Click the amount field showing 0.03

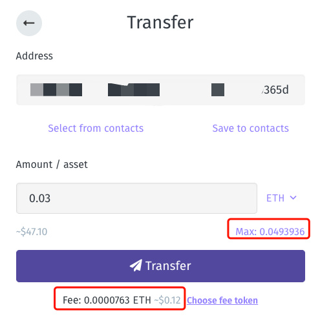(x=136, y=198)
